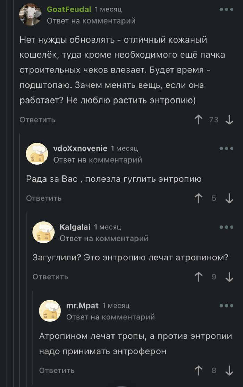Open three-dot menu on mr.Mpat's comment

point(226,306)
